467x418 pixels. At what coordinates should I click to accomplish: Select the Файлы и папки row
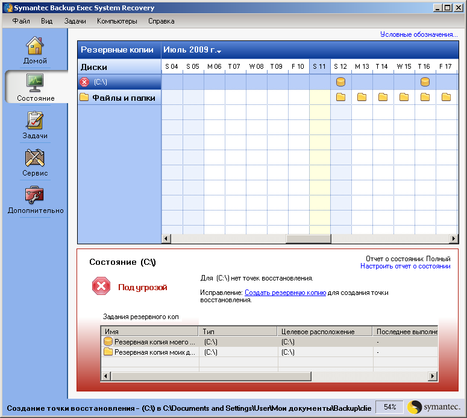[x=119, y=97]
